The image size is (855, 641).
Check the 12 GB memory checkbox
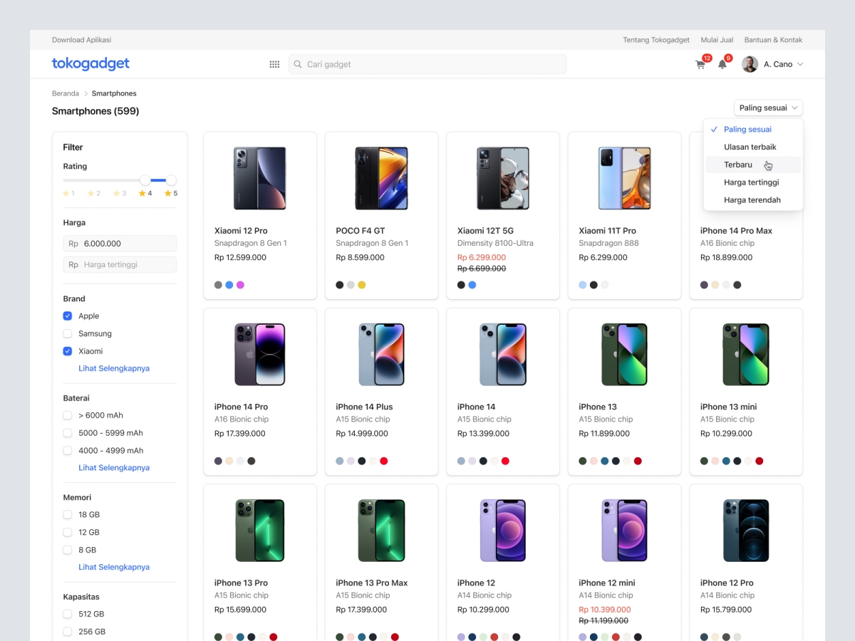pos(68,532)
